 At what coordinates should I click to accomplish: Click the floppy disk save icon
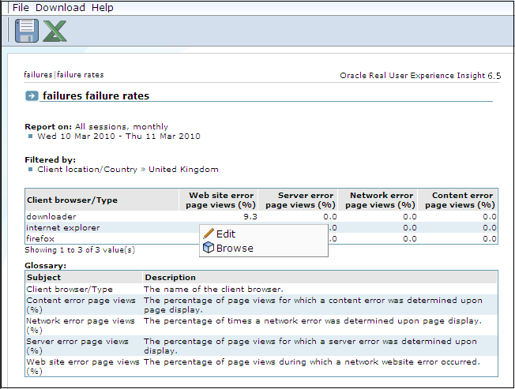click(x=27, y=31)
